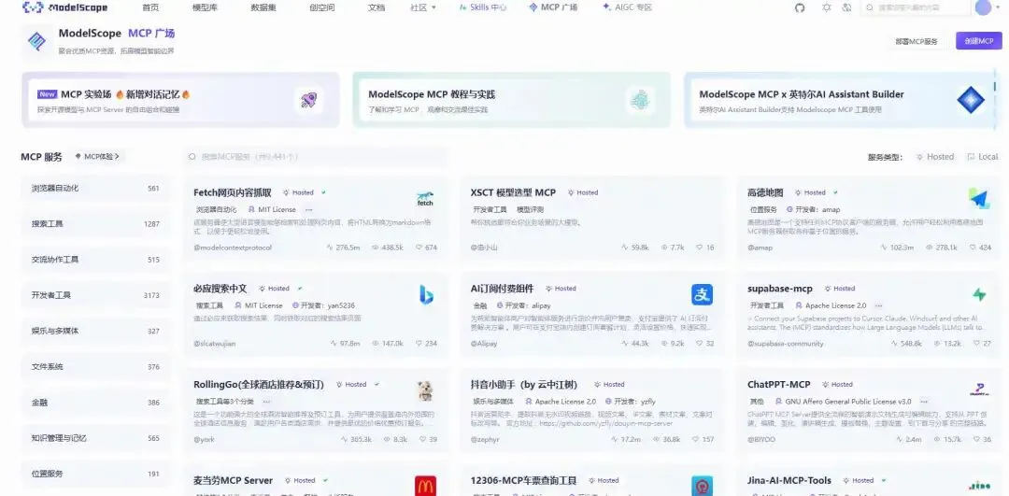Click the 创建MCP button
This screenshot has width=1009, height=496.
pyautogui.click(x=979, y=40)
